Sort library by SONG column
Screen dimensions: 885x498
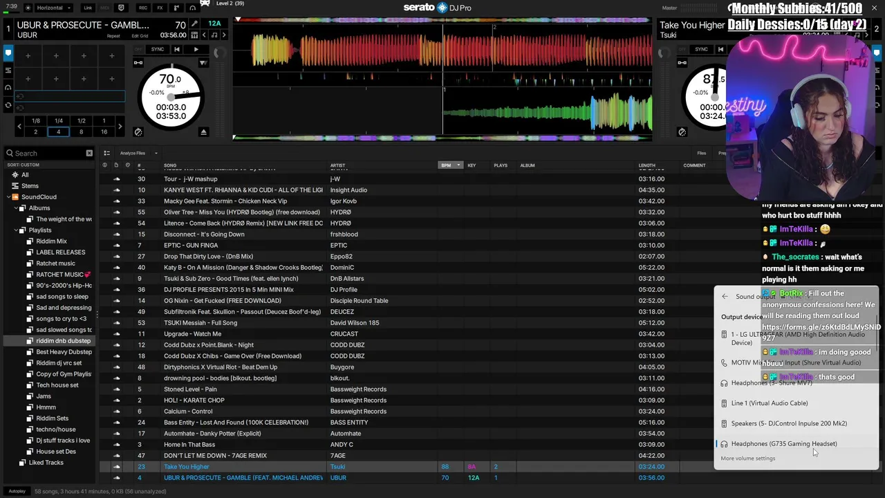[x=170, y=165]
